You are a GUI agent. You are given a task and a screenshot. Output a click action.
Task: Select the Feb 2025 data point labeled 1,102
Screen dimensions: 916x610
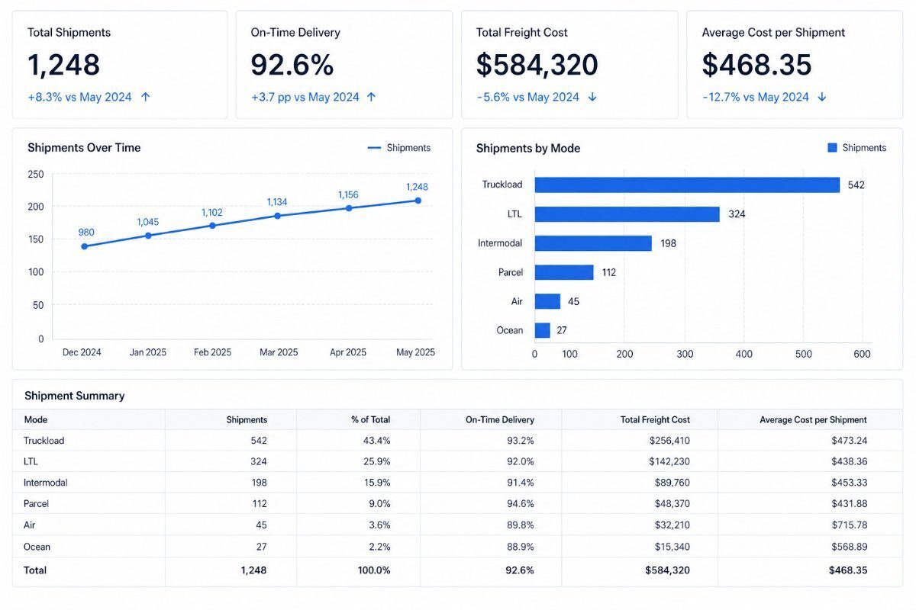[212, 226]
